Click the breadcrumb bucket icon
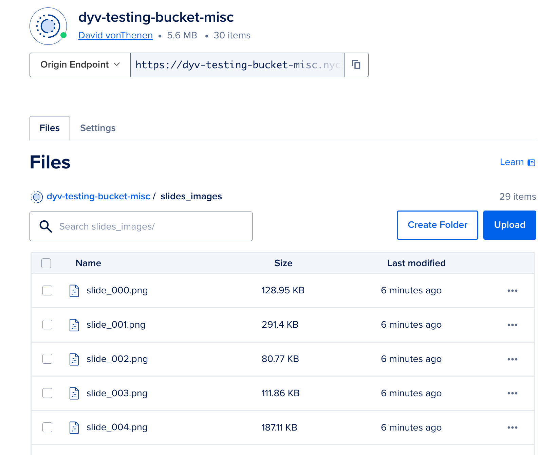Image resolution: width=558 pixels, height=455 pixels. tap(37, 197)
